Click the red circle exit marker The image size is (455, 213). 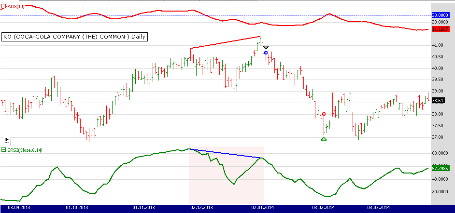pos(324,114)
